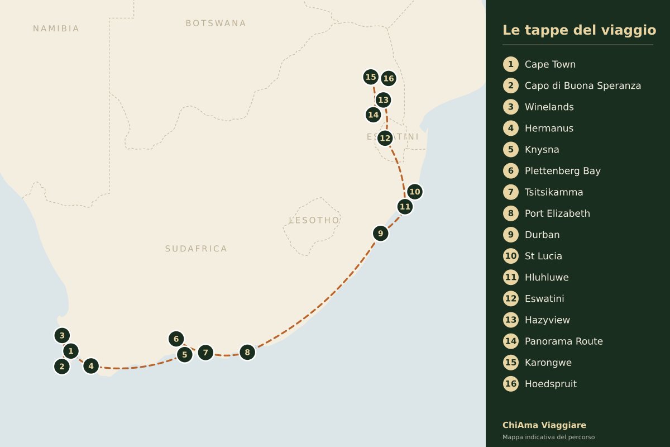Click legend number badge 16
Viewport: 670px width, 447px height.
pos(511,384)
